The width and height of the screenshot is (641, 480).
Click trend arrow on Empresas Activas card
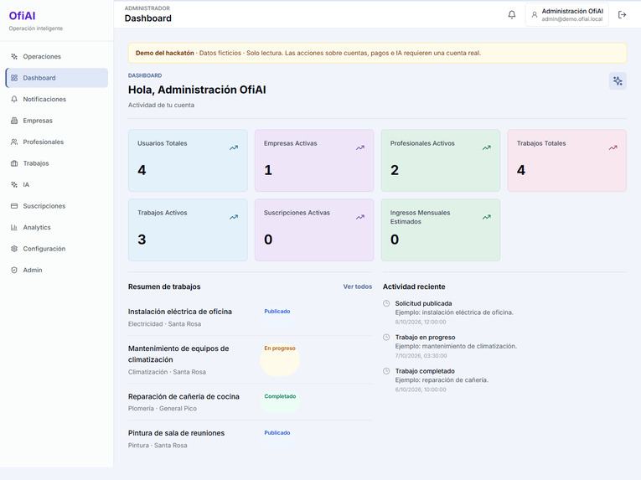(359, 147)
